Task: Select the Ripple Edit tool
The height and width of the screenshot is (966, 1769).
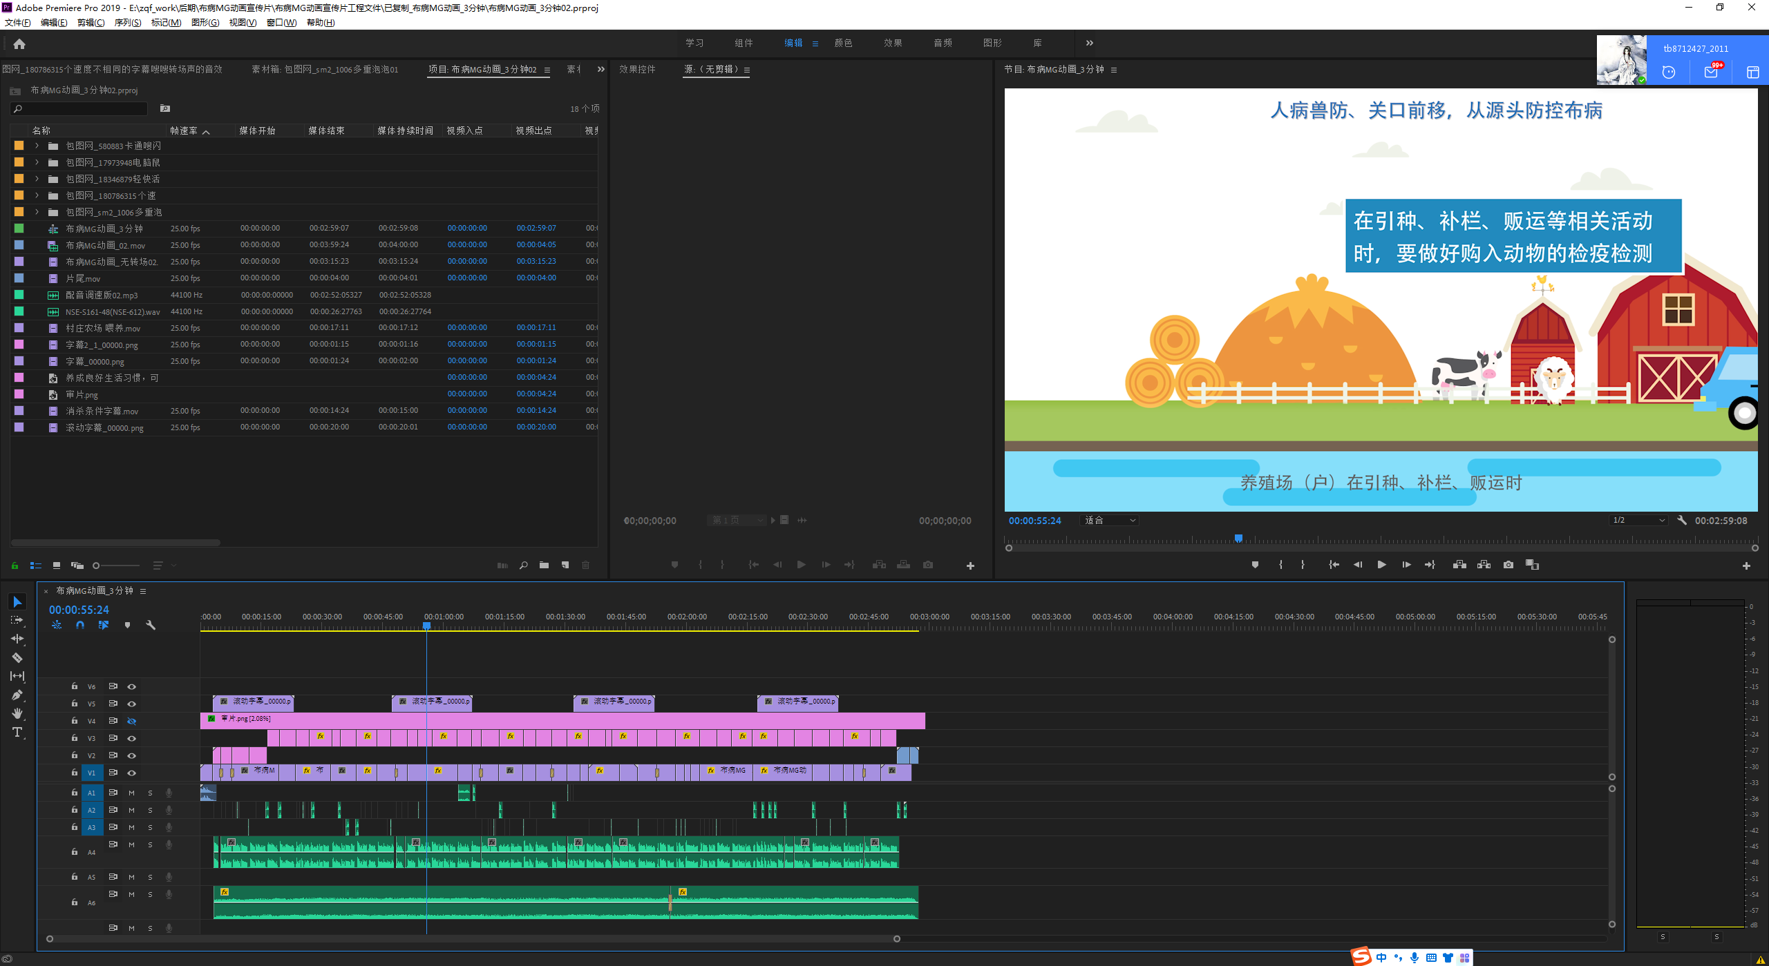Action: point(17,639)
